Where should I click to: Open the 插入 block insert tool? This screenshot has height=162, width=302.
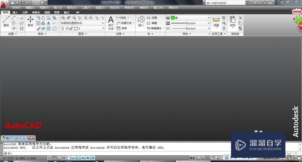(141, 21)
